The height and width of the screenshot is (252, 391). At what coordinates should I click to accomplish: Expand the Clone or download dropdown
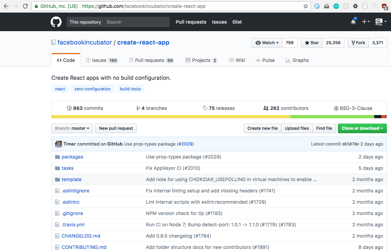pos(362,128)
